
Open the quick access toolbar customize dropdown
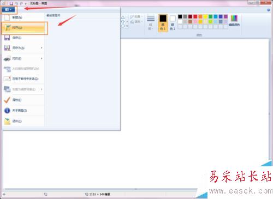click(26, 4)
